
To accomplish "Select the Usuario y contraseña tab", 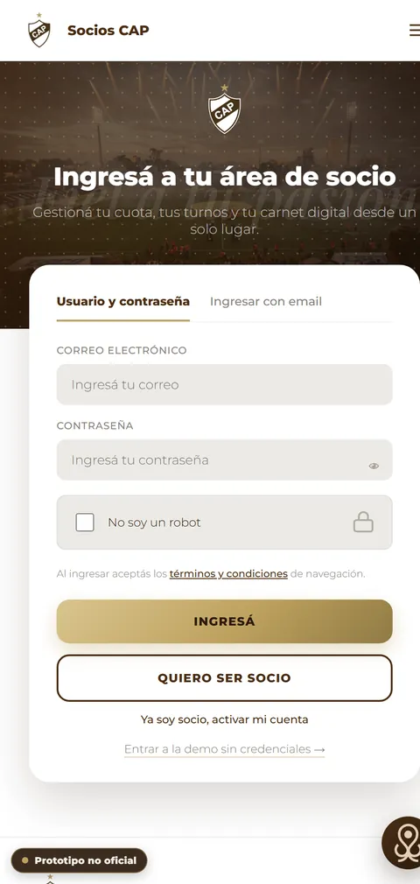I will [122, 302].
